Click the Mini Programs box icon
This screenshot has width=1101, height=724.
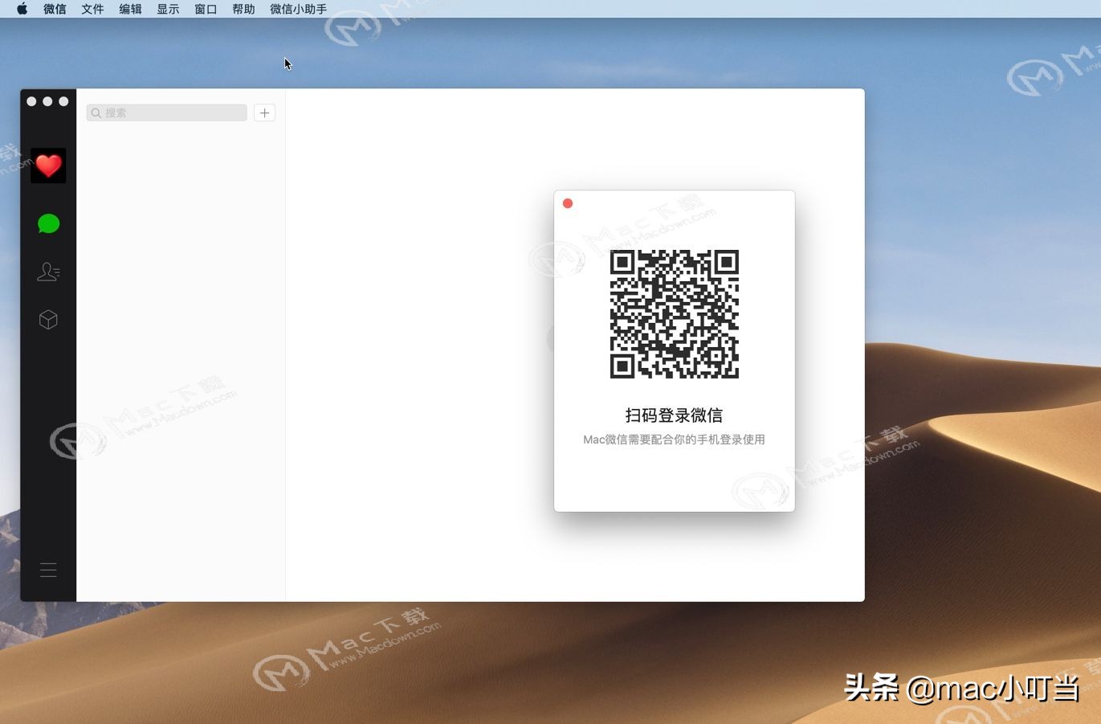point(48,319)
